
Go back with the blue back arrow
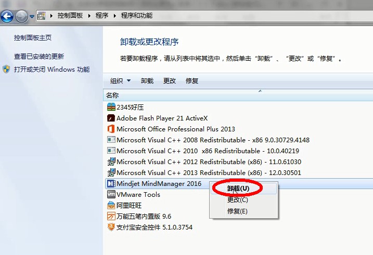click(x=7, y=17)
